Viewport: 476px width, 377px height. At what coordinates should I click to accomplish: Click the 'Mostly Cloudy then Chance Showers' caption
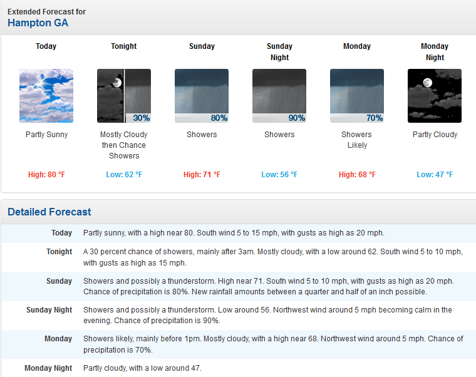[124, 145]
